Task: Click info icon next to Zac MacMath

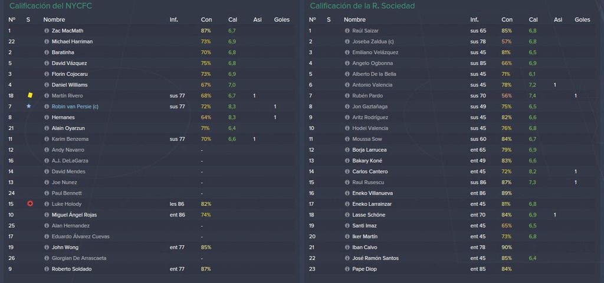Action: coord(47,31)
